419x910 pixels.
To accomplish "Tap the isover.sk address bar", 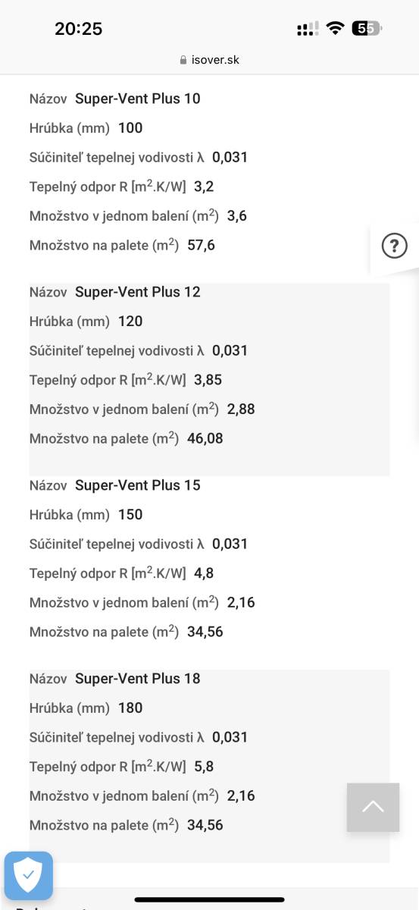I will click(x=210, y=60).
